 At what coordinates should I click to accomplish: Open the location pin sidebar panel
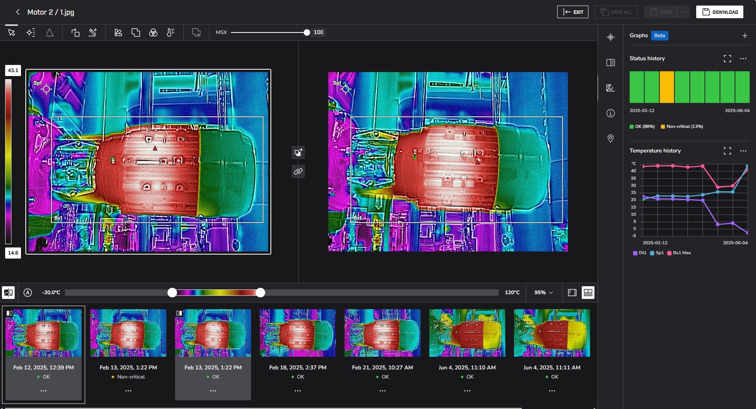point(610,139)
